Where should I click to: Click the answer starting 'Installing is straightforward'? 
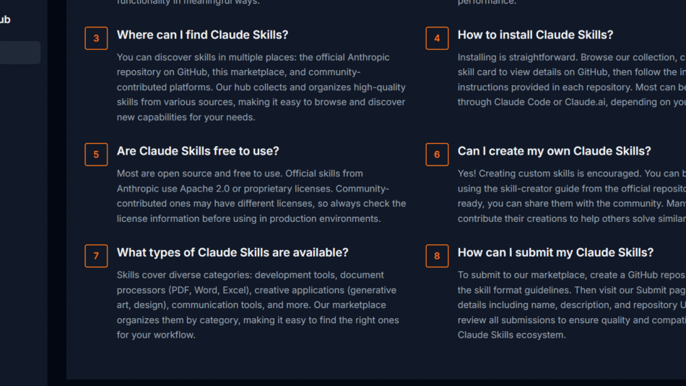570,80
